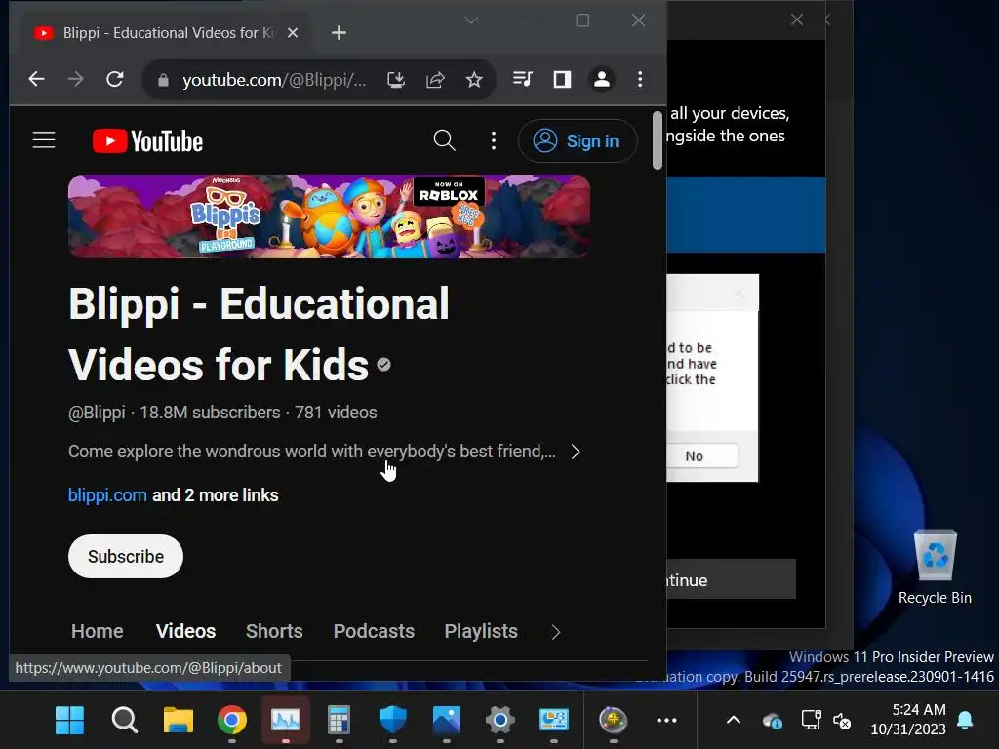The image size is (999, 749).
Task: Click the Chrome taskbar icon
Action: point(232,721)
